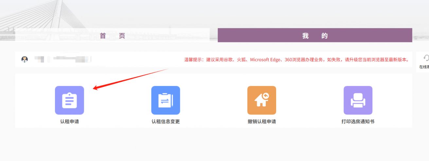Click the 认租申请 text label

click(x=69, y=122)
